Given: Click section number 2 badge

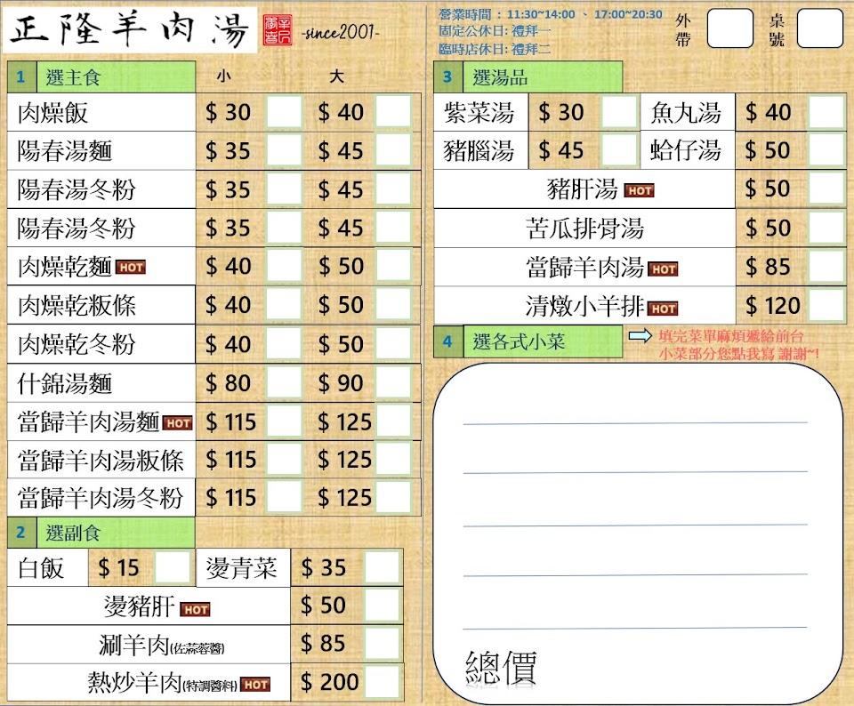Looking at the screenshot, I should pos(21,533).
